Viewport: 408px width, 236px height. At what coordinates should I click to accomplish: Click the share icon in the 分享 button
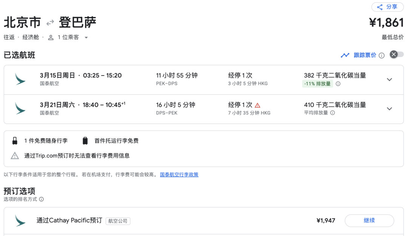pyautogui.click(x=380, y=7)
